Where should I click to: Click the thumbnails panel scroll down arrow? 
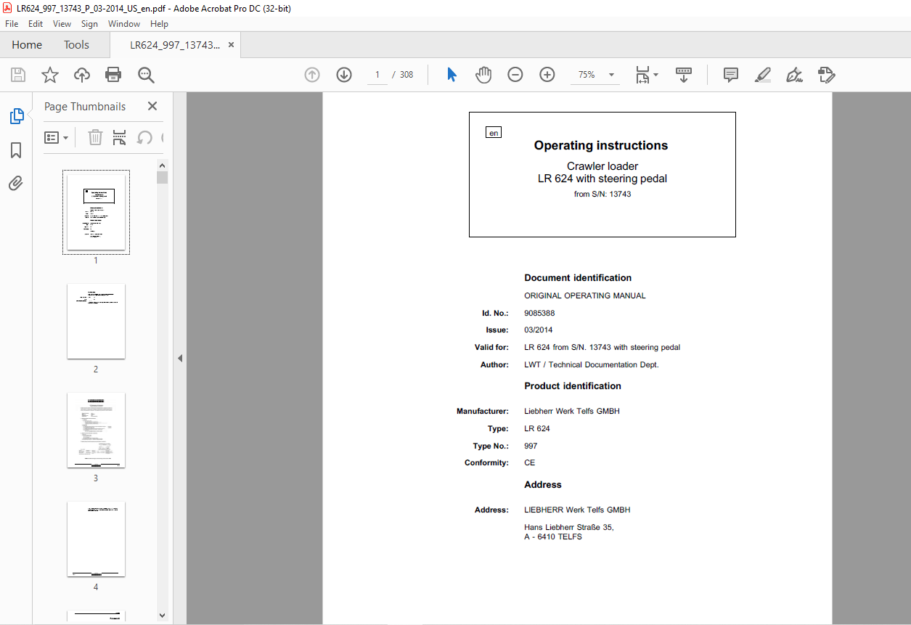click(x=163, y=616)
